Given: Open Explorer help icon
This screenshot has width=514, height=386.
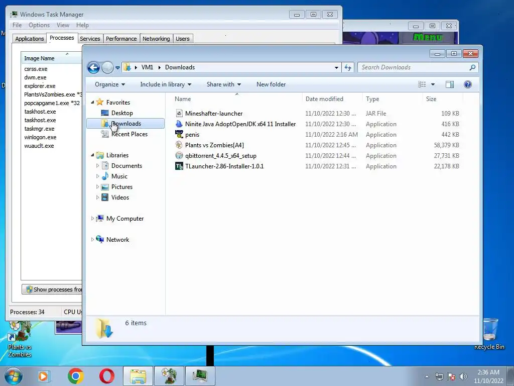Looking at the screenshot, I should tap(468, 84).
